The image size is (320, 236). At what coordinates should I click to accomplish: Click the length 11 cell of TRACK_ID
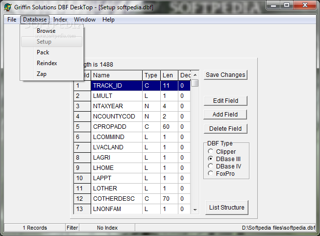[169, 86]
